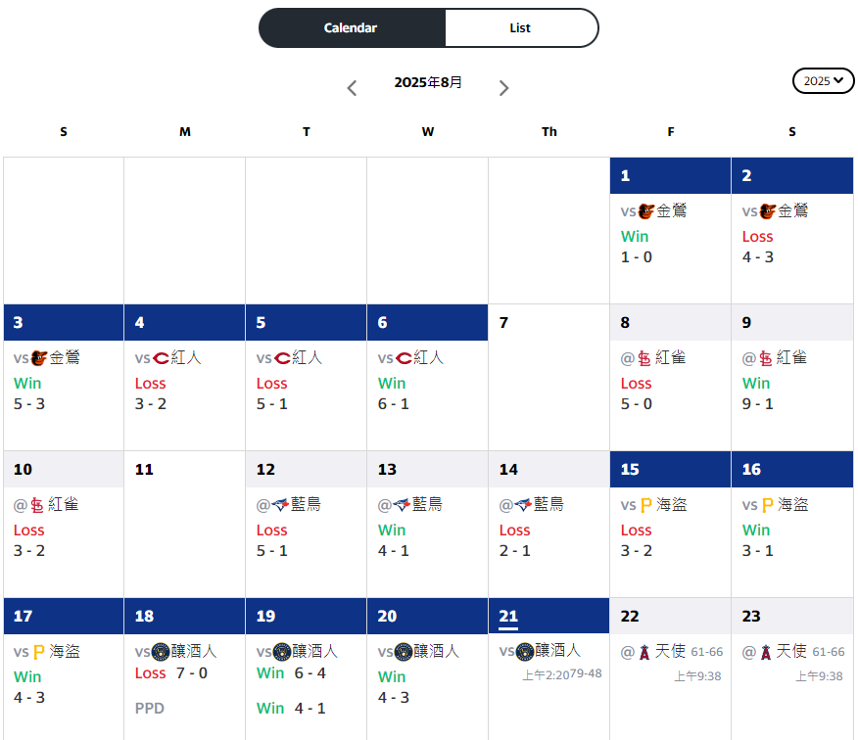Screen dimensions: 858x740
Task: Click the Brewers logo on August 21
Action: (x=525, y=651)
